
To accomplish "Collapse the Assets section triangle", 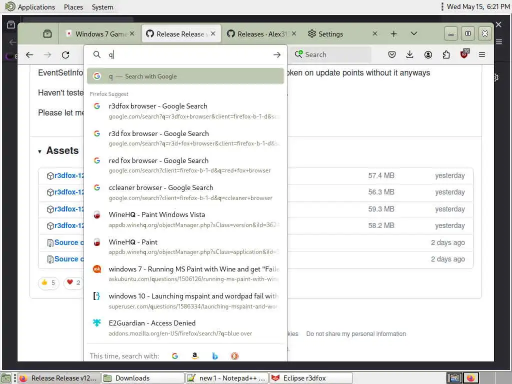I will [40, 151].
